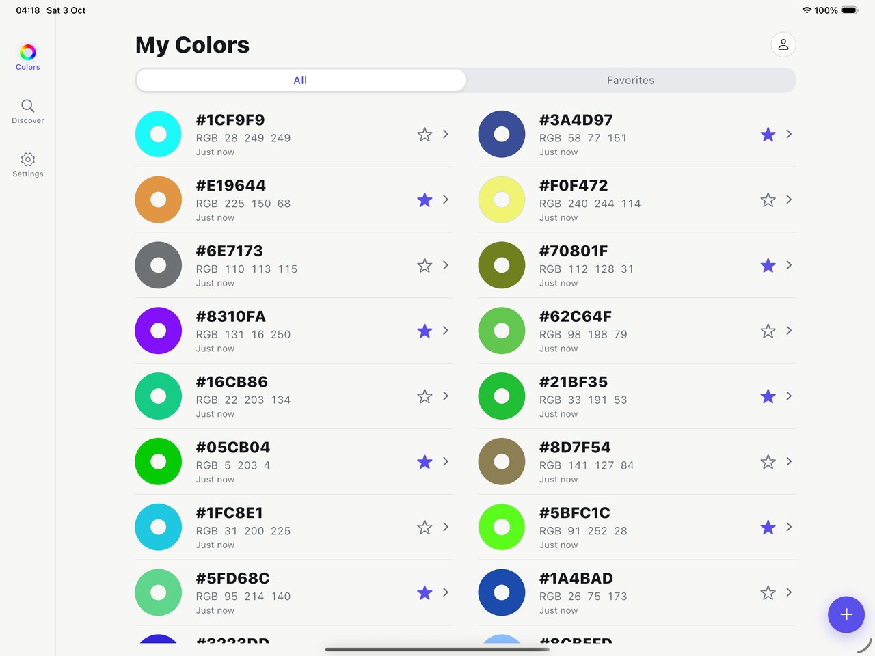Tap the plus button to add color
The image size is (875, 656).
846,614
